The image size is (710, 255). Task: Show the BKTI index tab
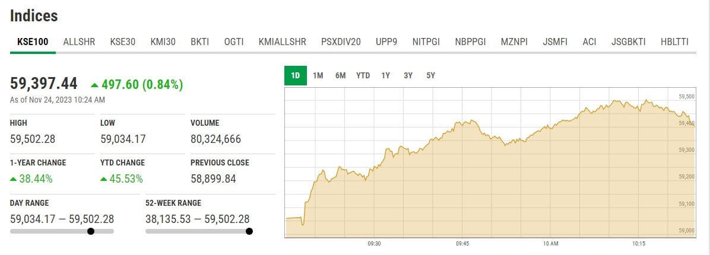click(199, 42)
